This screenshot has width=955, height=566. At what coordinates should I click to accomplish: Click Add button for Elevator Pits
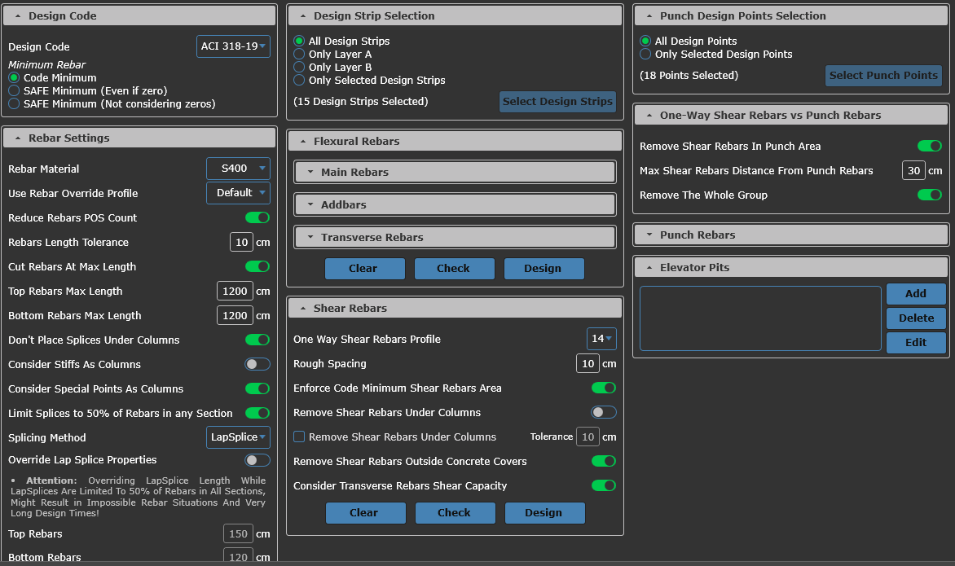tap(916, 294)
